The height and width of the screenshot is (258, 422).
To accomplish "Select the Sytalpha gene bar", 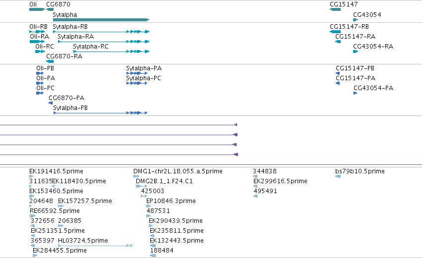I will [101, 20].
